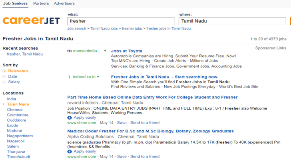Save the Medical Coder Fresher job
The height and width of the screenshot is (160, 291).
coord(122,157)
